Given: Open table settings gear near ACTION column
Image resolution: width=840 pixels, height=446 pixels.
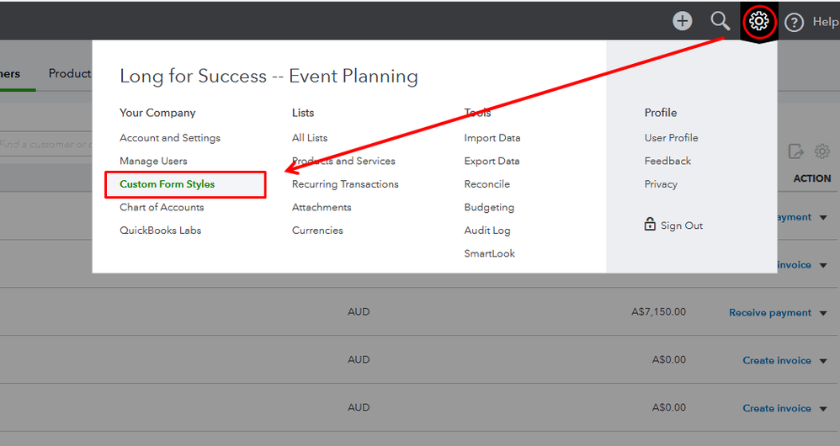Looking at the screenshot, I should (821, 151).
